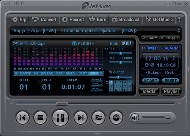Open the Rip CD tool

tap(19, 20)
